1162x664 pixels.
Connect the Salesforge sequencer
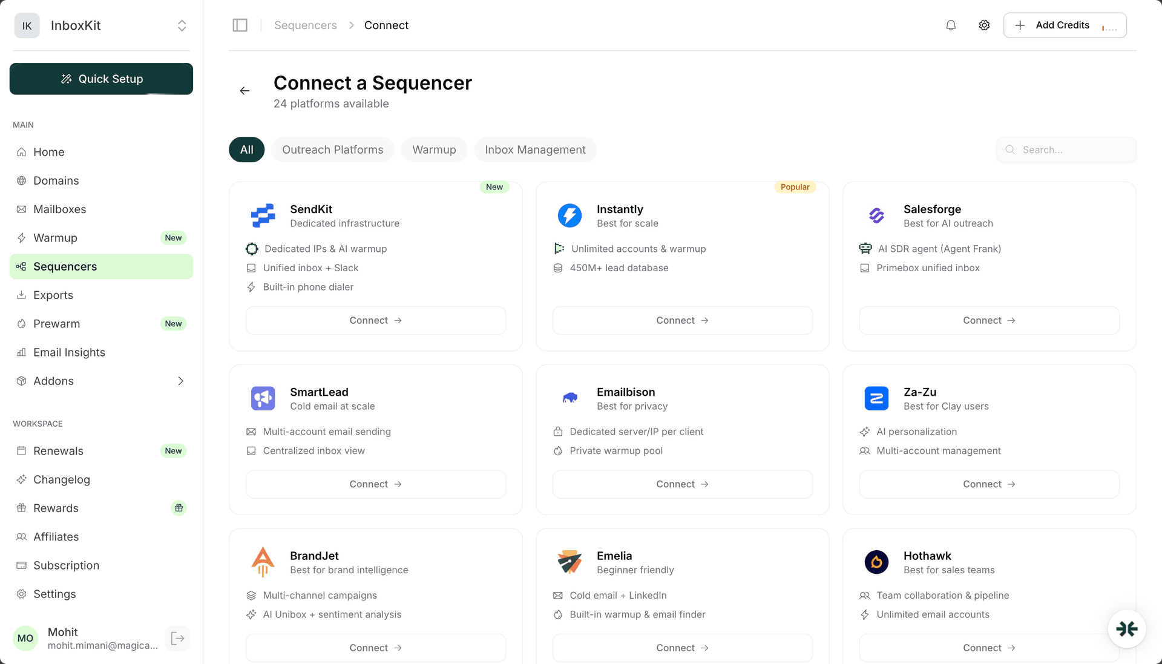[x=988, y=320]
